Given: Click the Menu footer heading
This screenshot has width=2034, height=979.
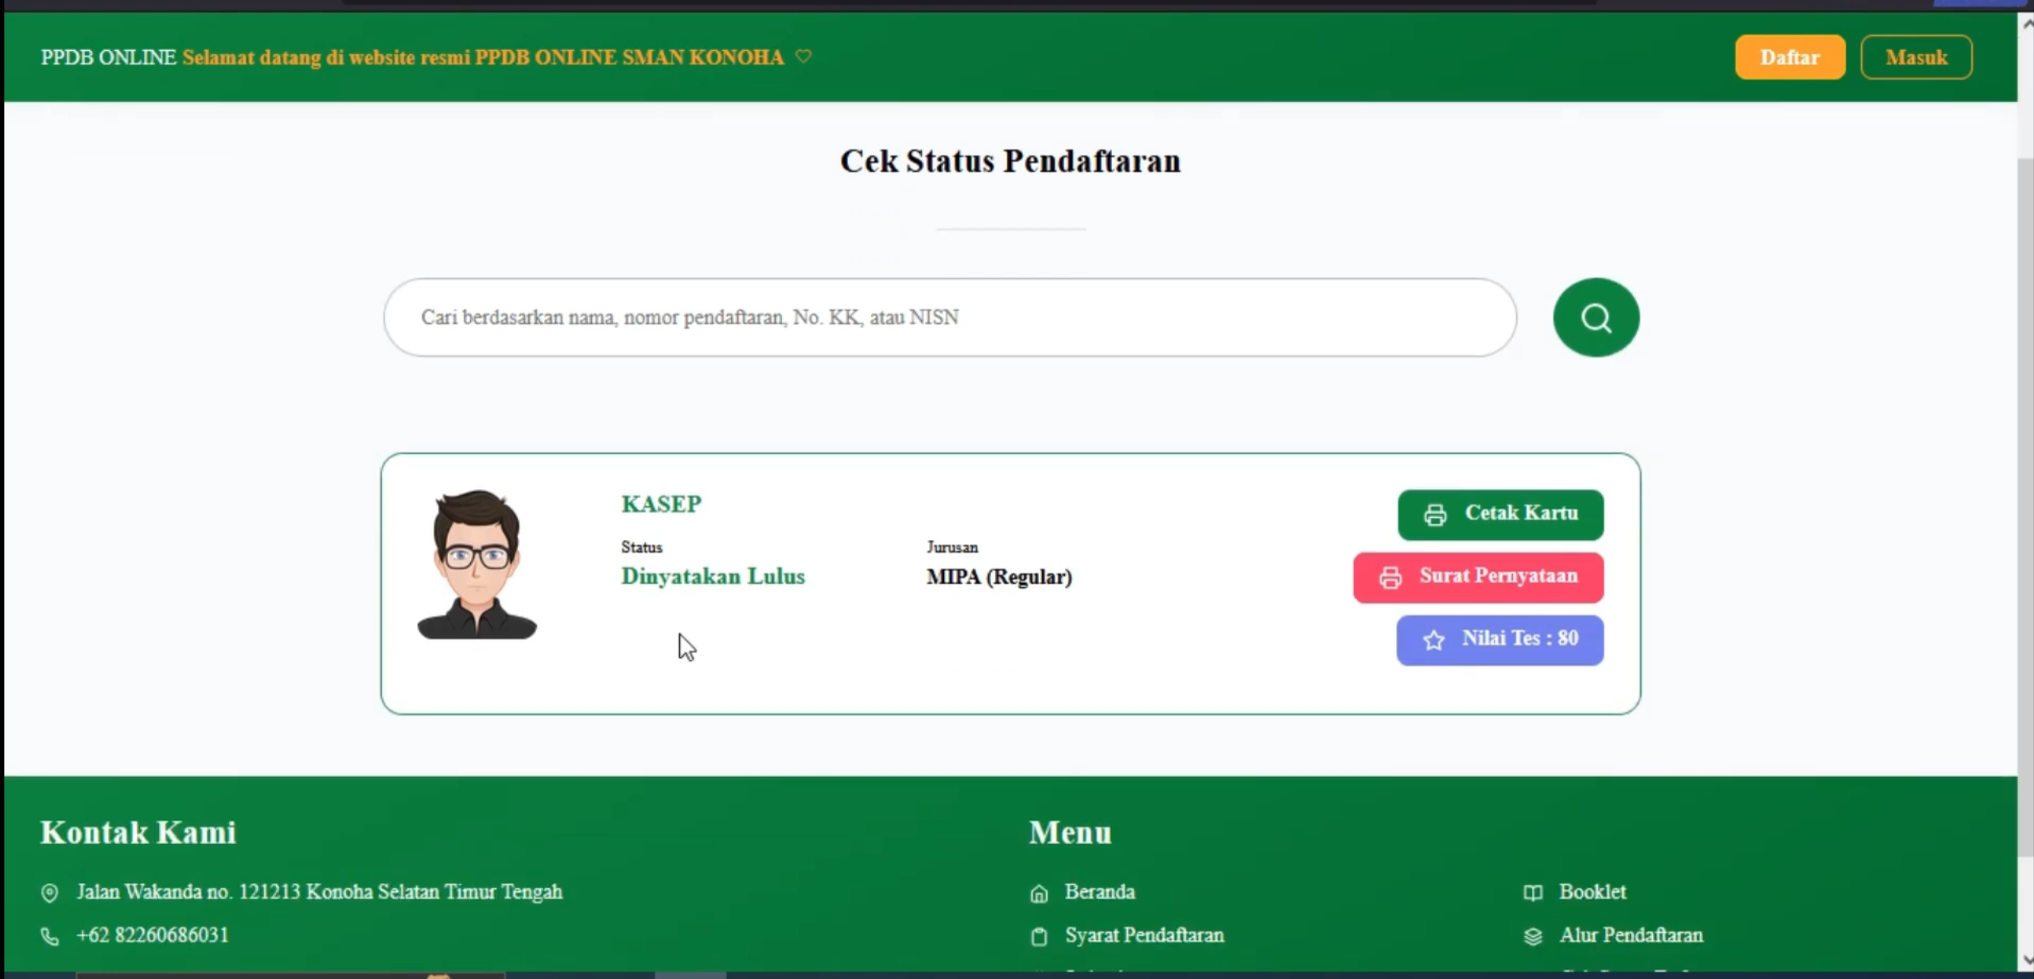Looking at the screenshot, I should (x=1070, y=833).
